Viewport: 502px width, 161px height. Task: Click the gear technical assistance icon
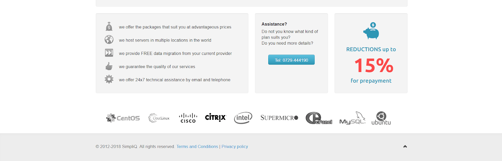(x=109, y=79)
